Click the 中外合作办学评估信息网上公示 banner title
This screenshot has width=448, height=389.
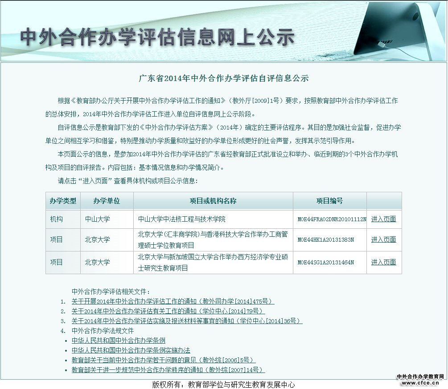[x=157, y=37]
